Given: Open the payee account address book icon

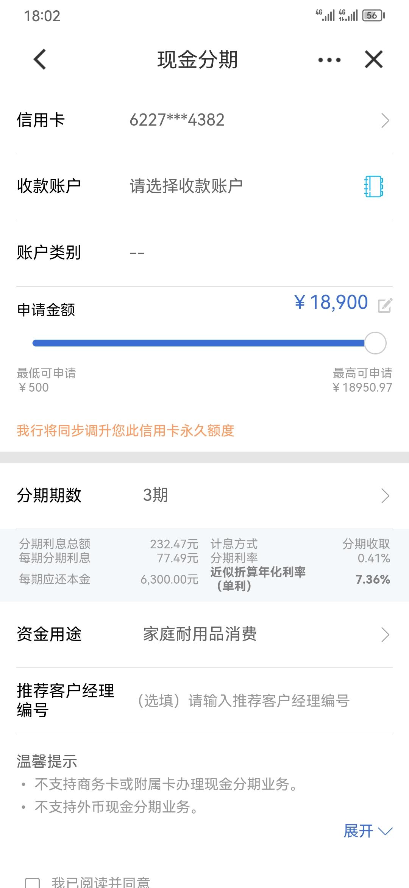Looking at the screenshot, I should pyautogui.click(x=374, y=186).
